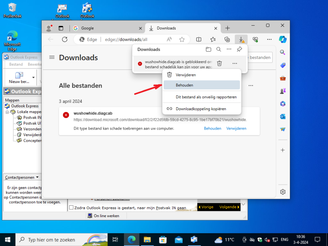Click Behouden link on download card
This screenshot has height=246, width=328.
[213, 128]
